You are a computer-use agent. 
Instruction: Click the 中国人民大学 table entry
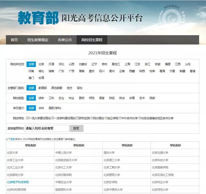coord(63,153)
